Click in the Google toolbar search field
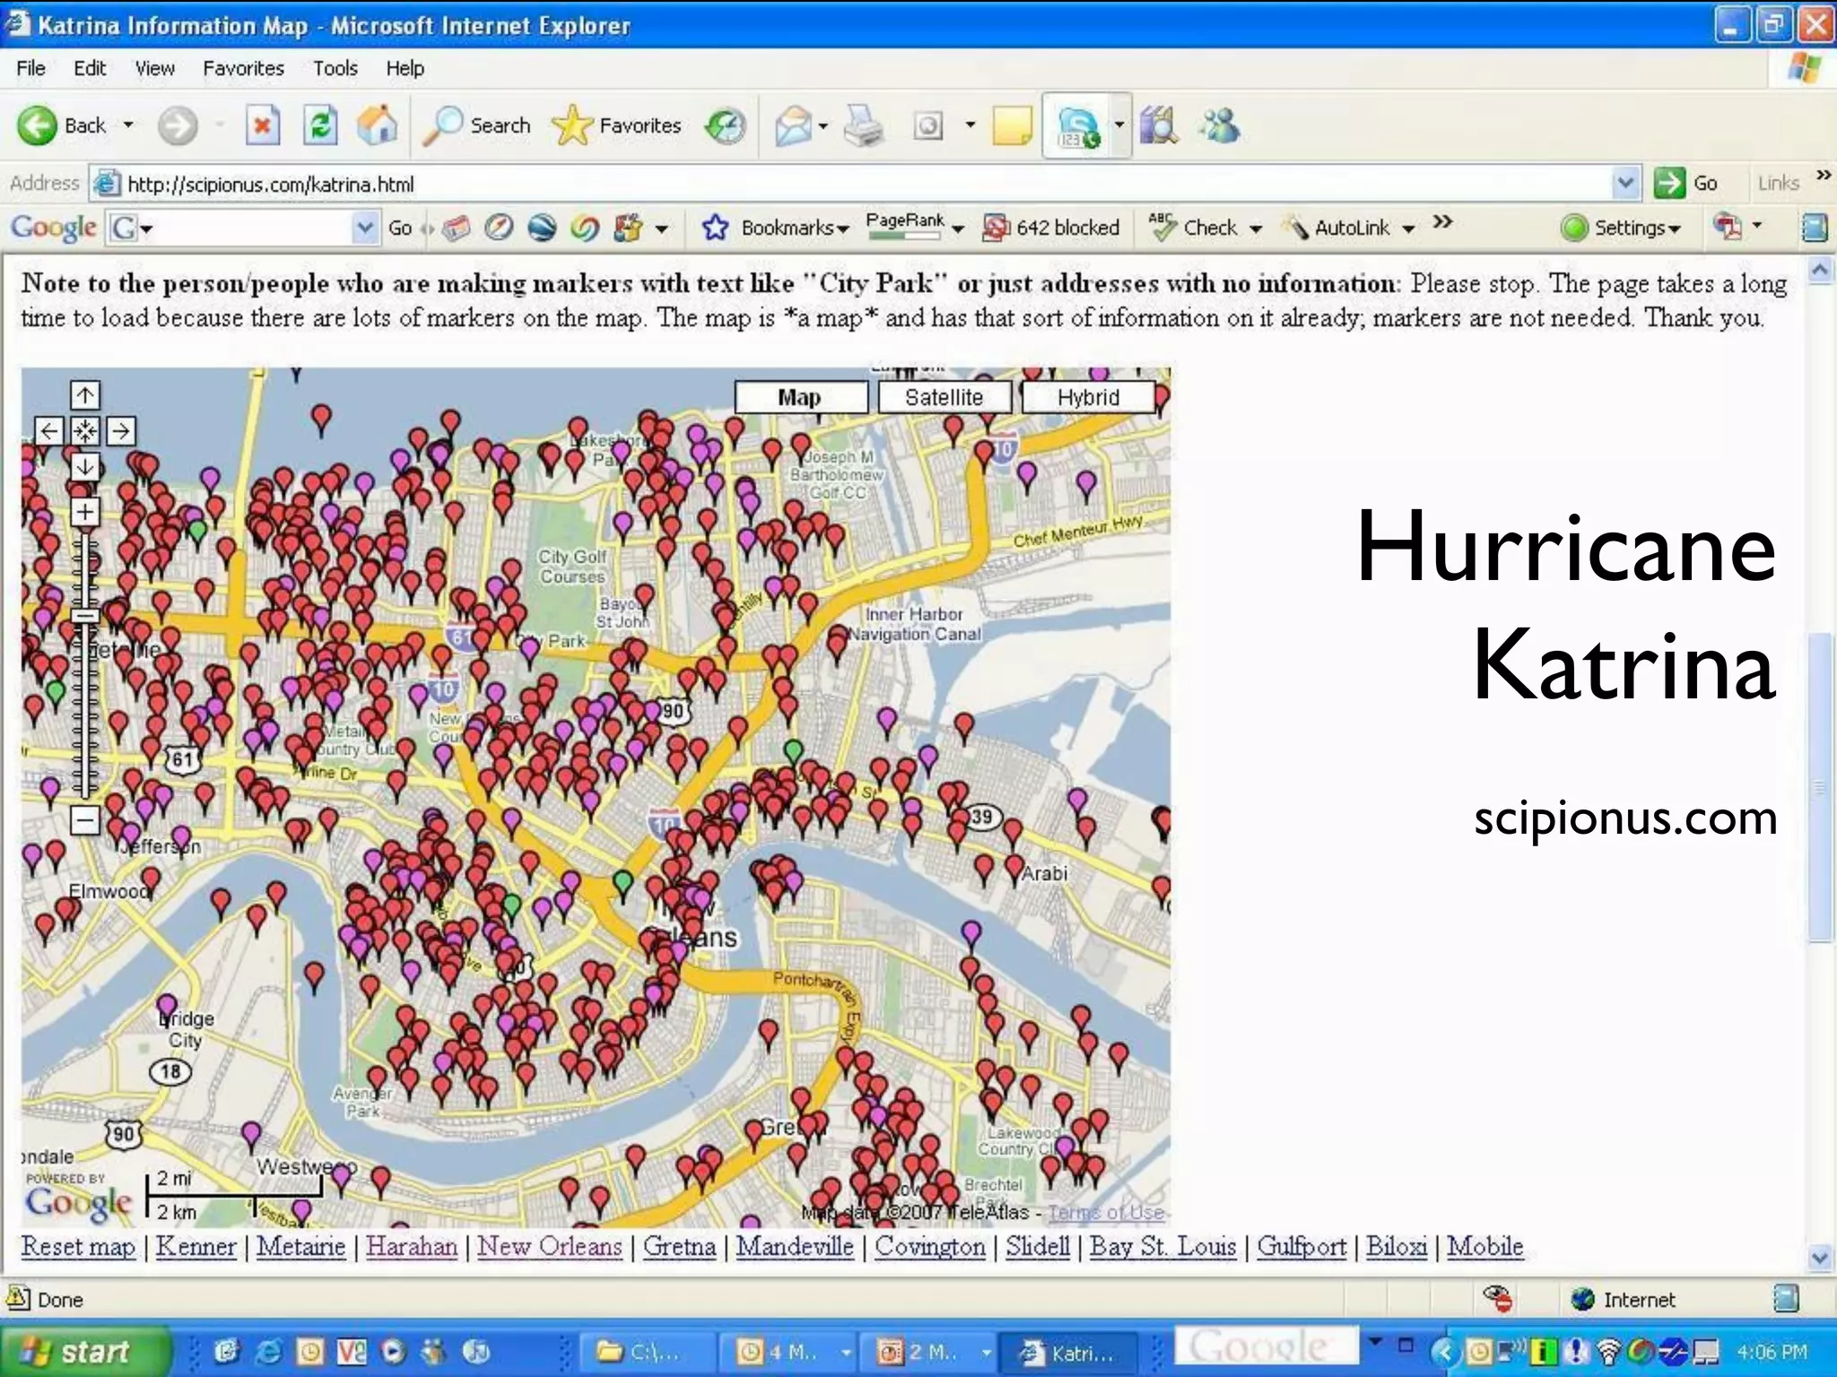The height and width of the screenshot is (1377, 1837). tap(242, 228)
